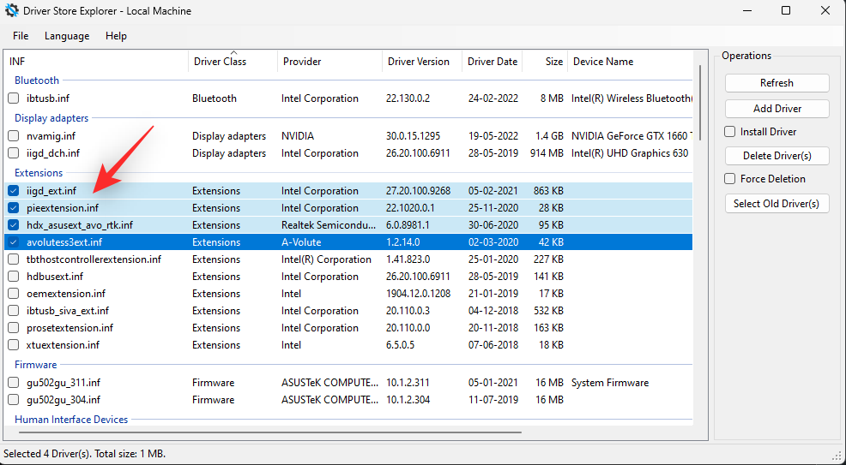Click the Driver Store Explorer gear icon
Viewport: 846px width, 465px height.
[11, 11]
